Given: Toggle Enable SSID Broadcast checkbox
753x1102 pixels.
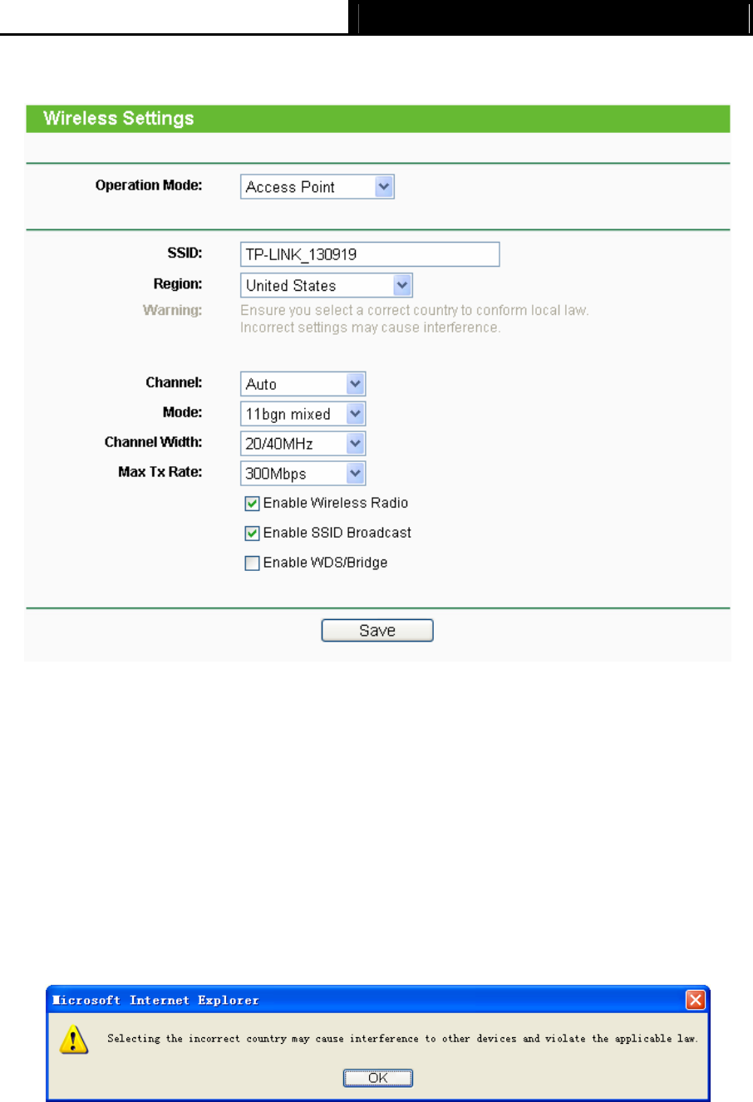Looking at the screenshot, I should pyautogui.click(x=252, y=534).
